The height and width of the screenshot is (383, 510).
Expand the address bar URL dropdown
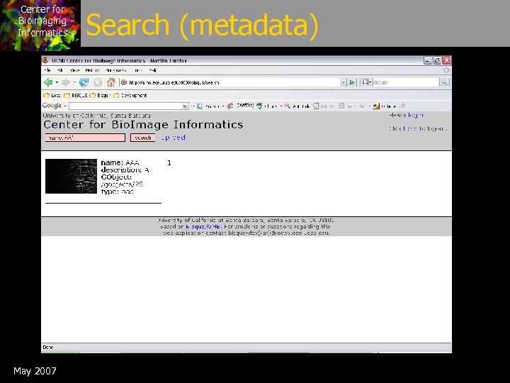click(x=343, y=82)
